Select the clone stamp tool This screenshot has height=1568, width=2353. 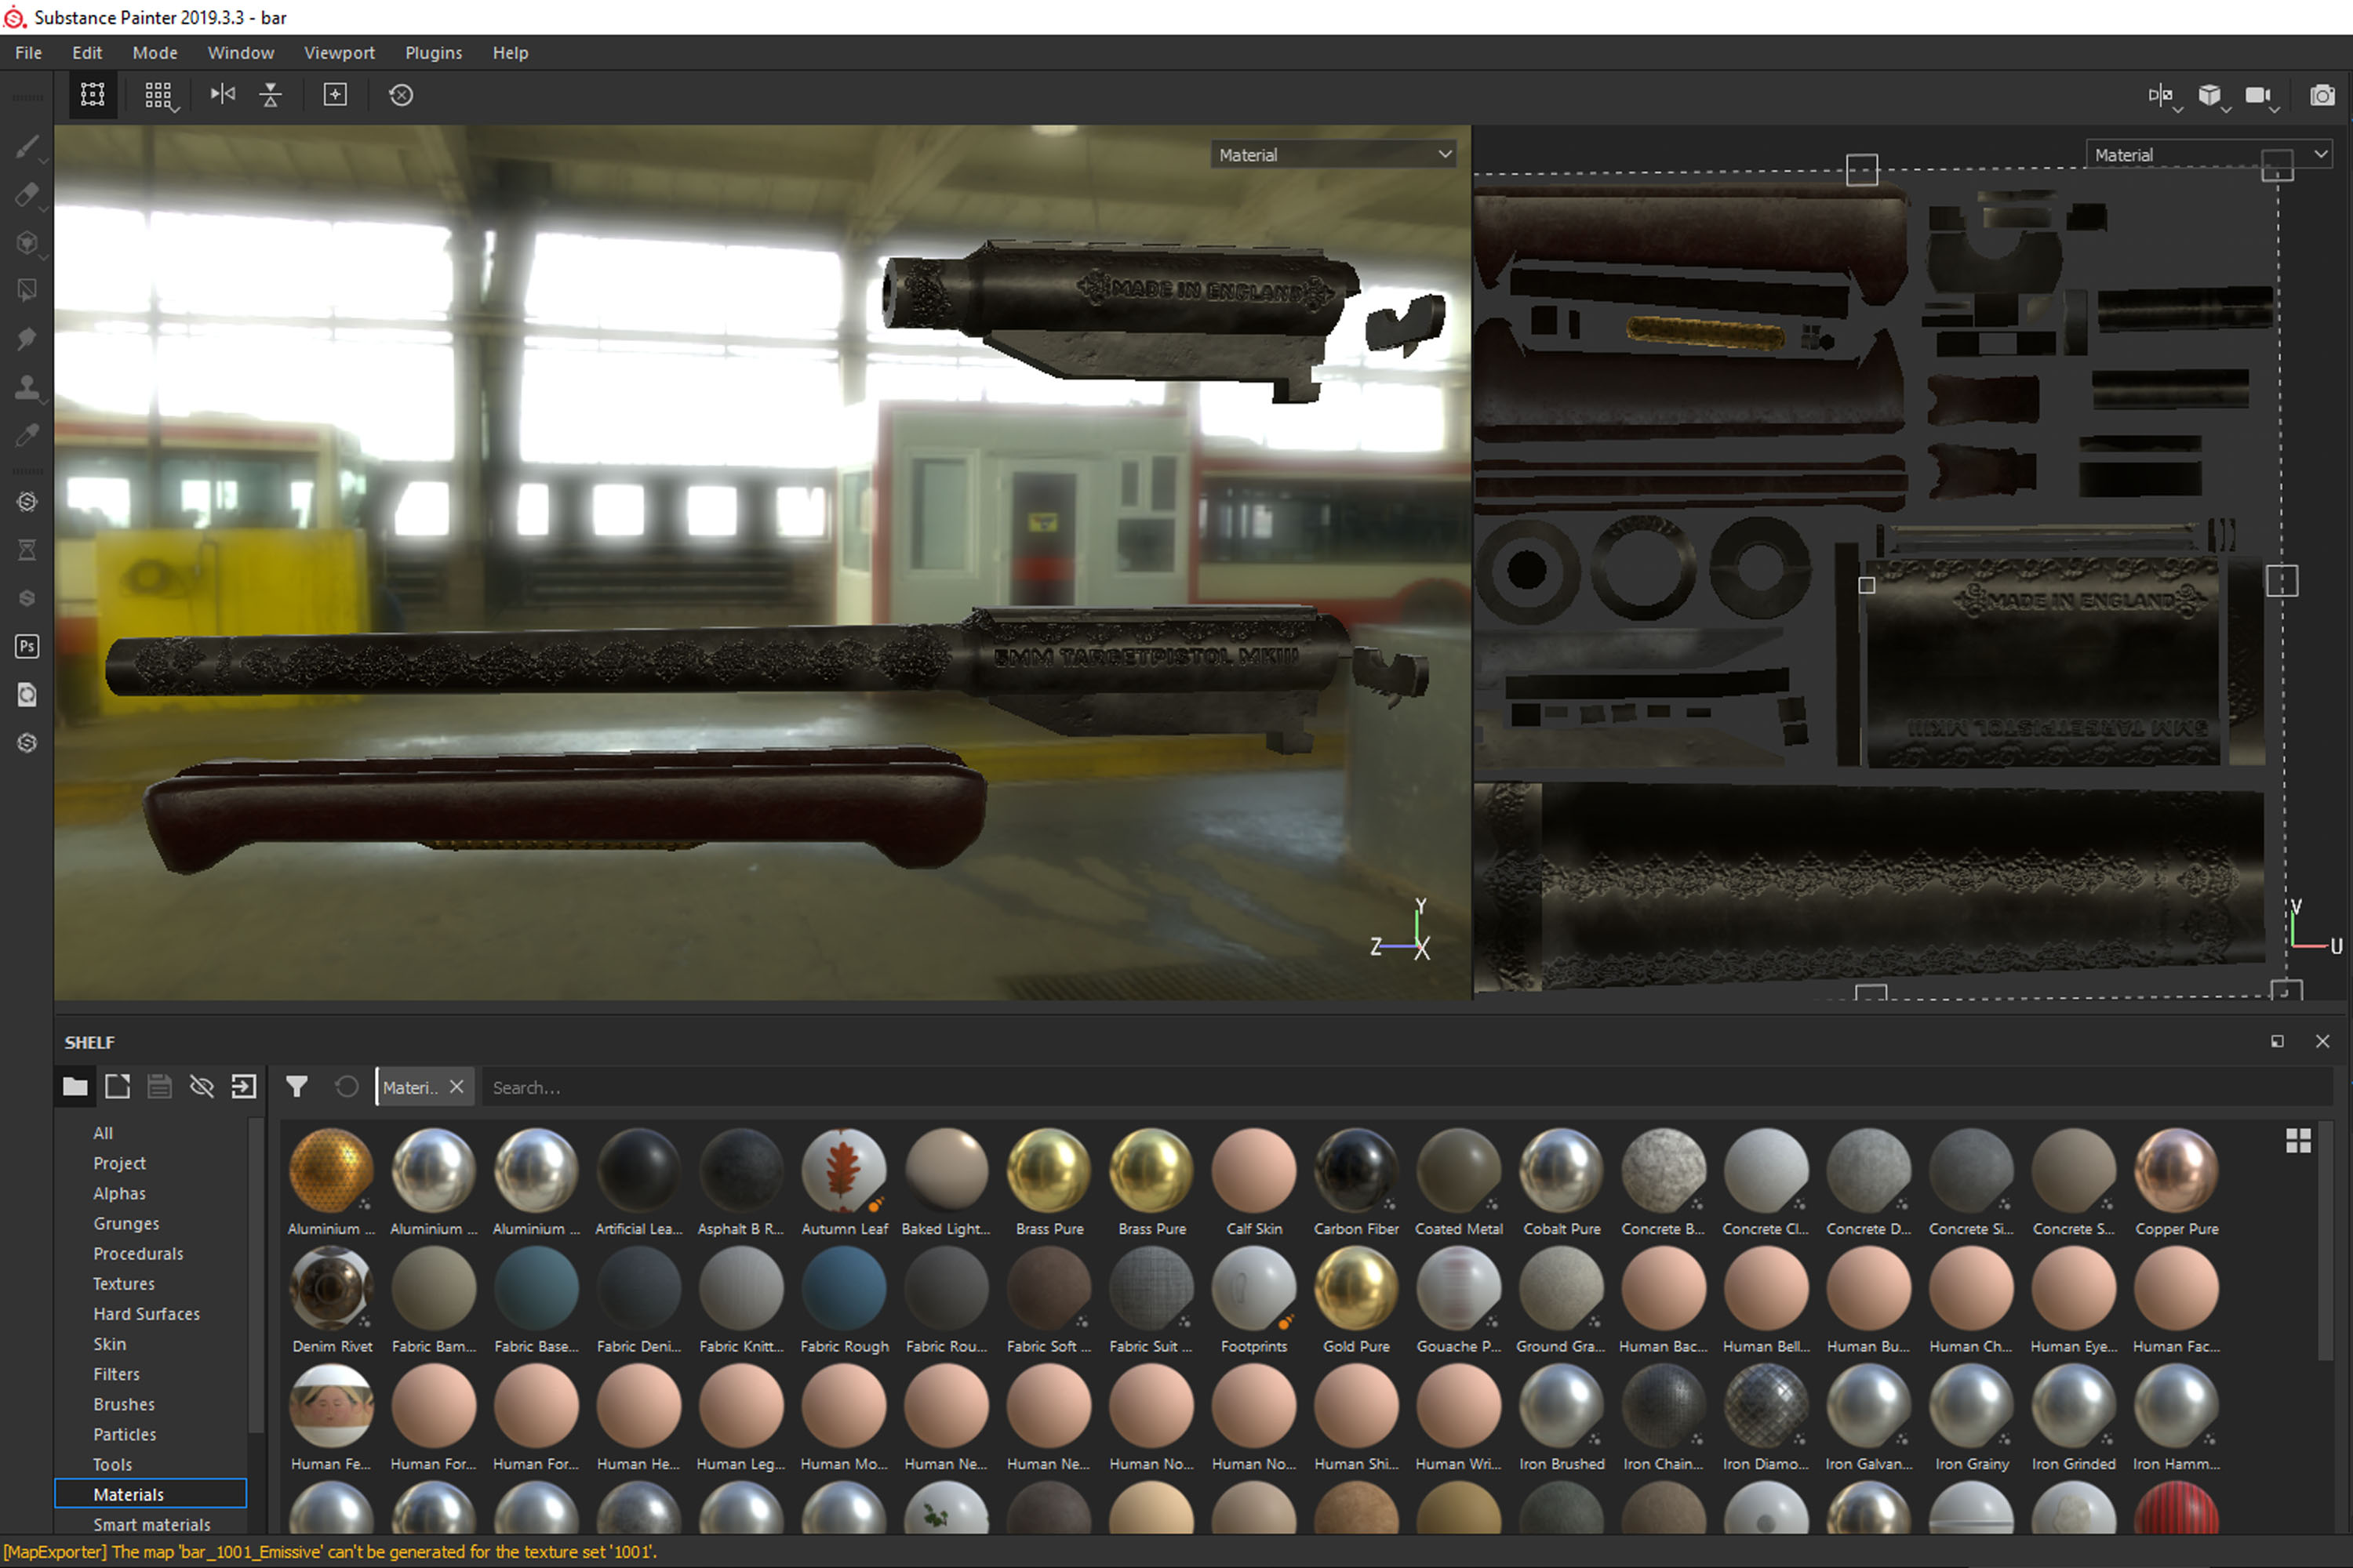click(27, 387)
